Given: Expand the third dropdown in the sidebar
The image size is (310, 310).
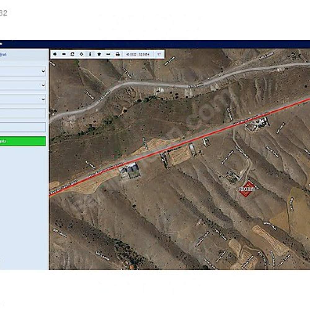Looking at the screenshot, I should pos(23,99).
